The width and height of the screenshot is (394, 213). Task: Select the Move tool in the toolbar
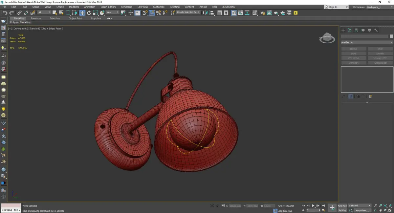click(82, 13)
